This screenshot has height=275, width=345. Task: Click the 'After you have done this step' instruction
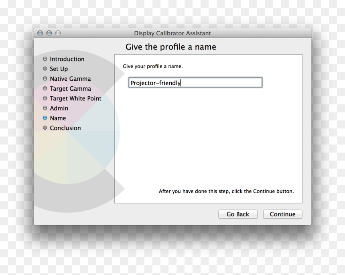(226, 191)
